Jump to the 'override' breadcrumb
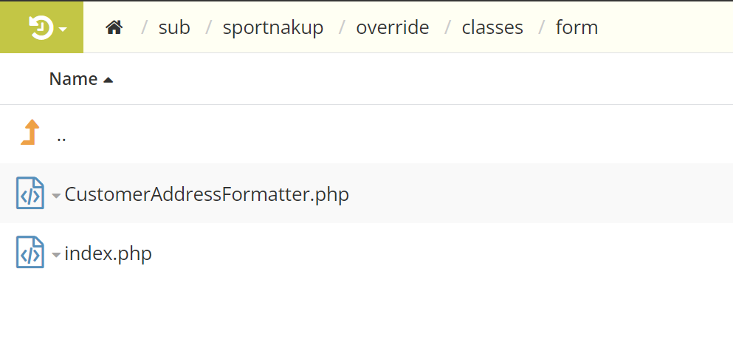Screen dimensions: 733x362 pos(392,28)
